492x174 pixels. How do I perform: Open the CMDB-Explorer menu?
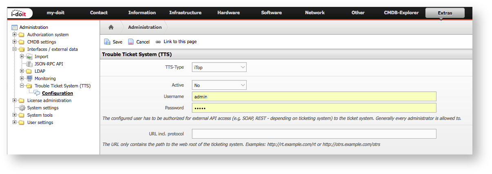(401, 13)
